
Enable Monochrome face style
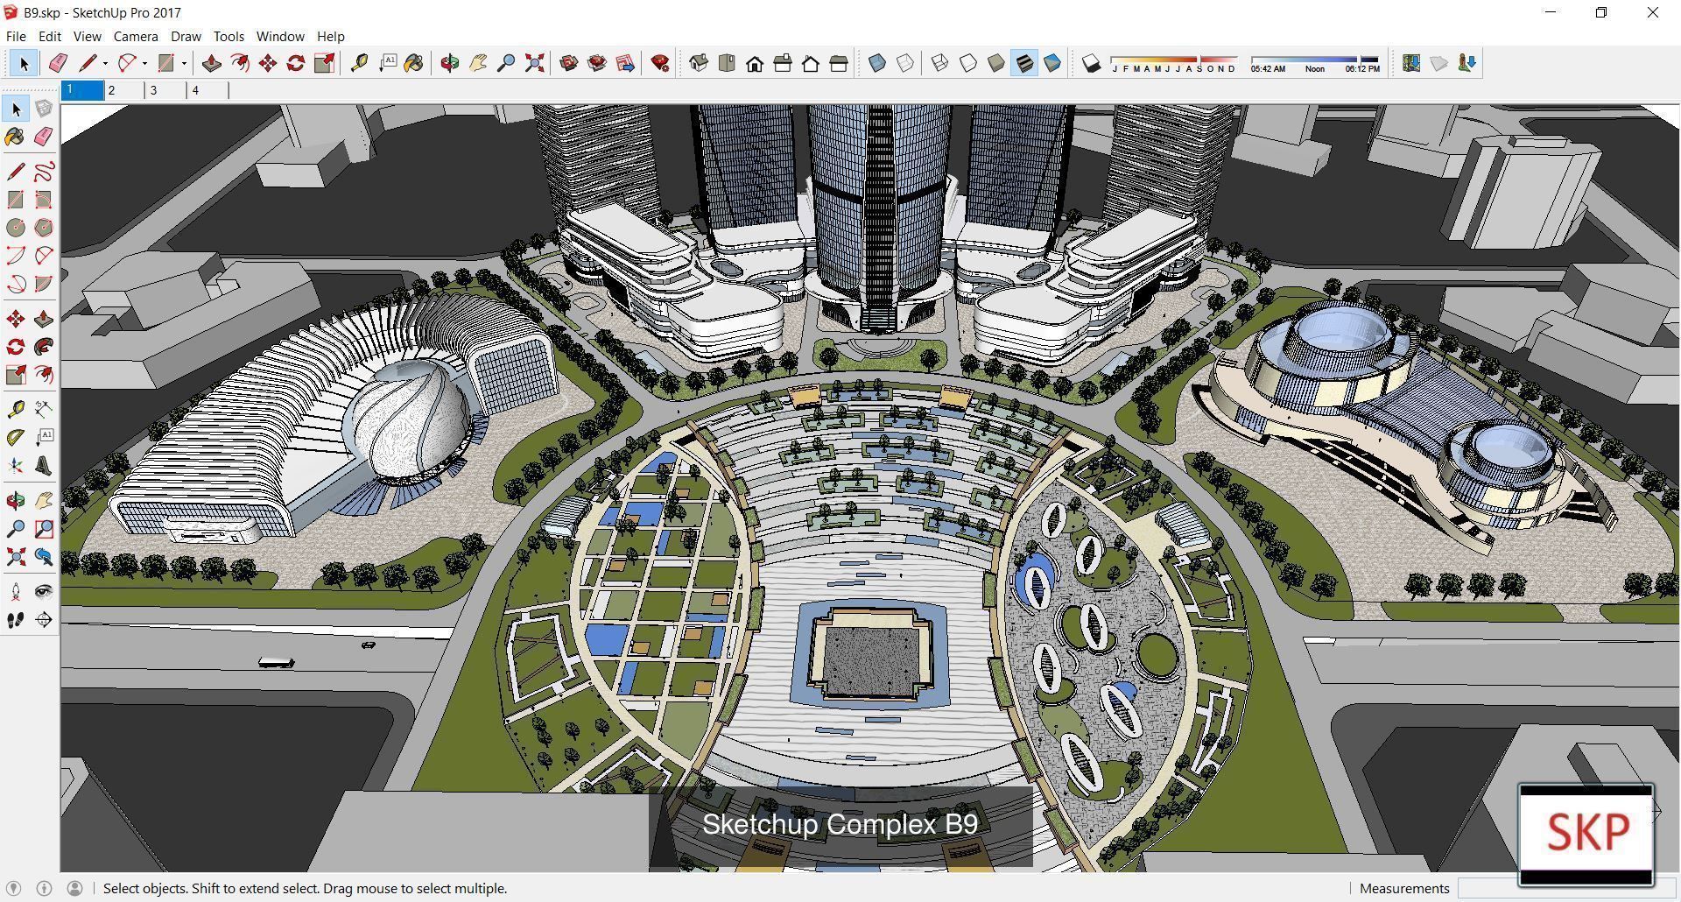tap(1052, 63)
